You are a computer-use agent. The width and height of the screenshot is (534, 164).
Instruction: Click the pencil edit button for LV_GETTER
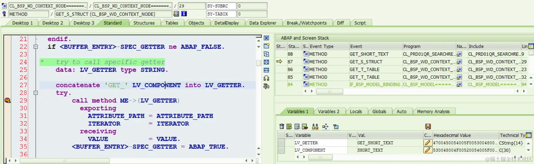point(427,143)
